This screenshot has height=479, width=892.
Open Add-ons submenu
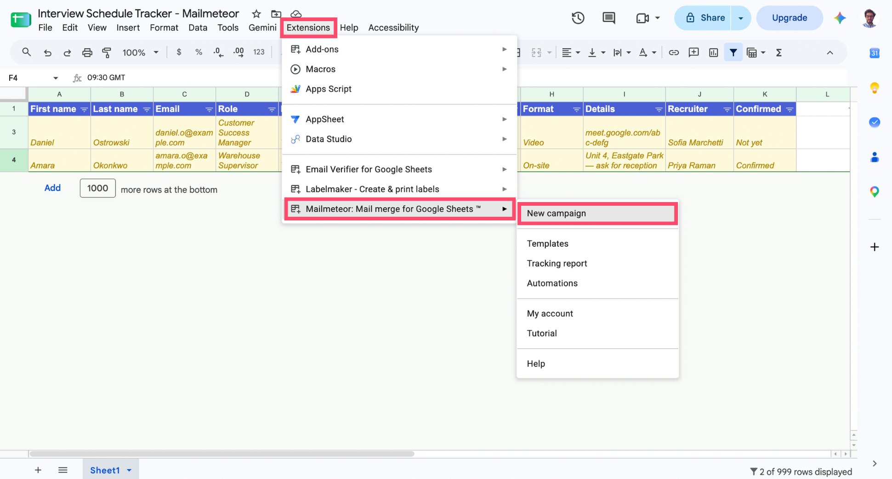tap(399, 49)
